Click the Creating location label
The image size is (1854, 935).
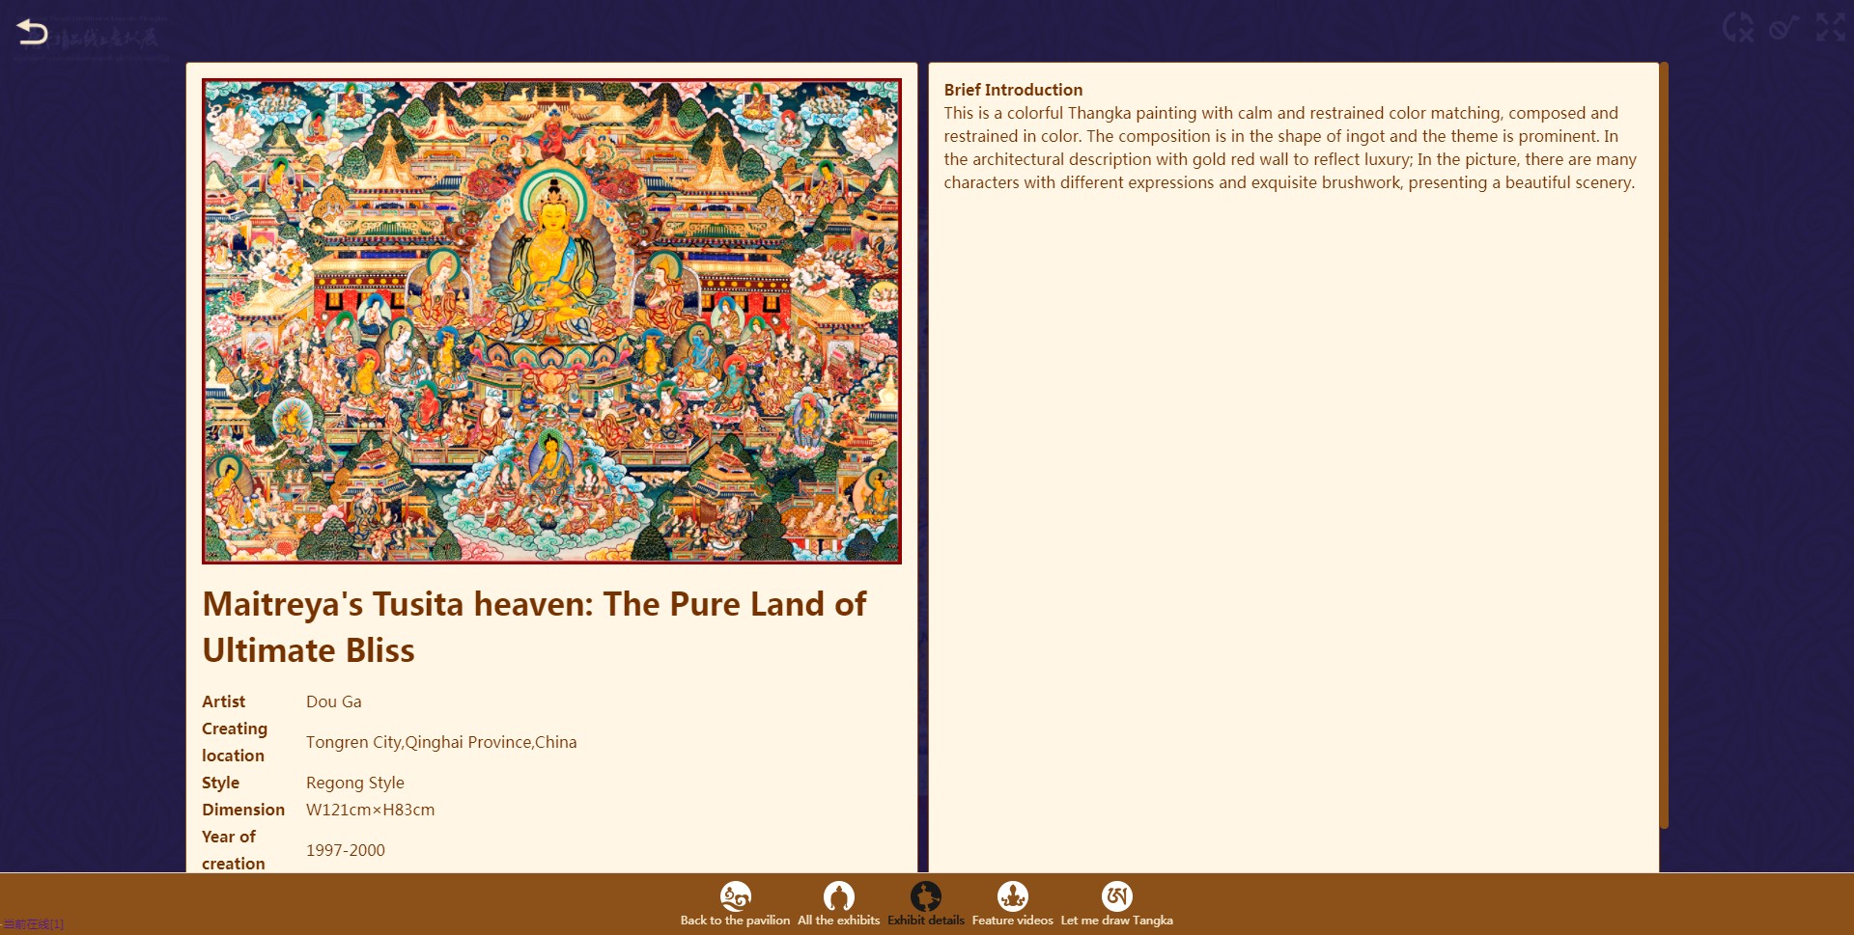point(235,742)
